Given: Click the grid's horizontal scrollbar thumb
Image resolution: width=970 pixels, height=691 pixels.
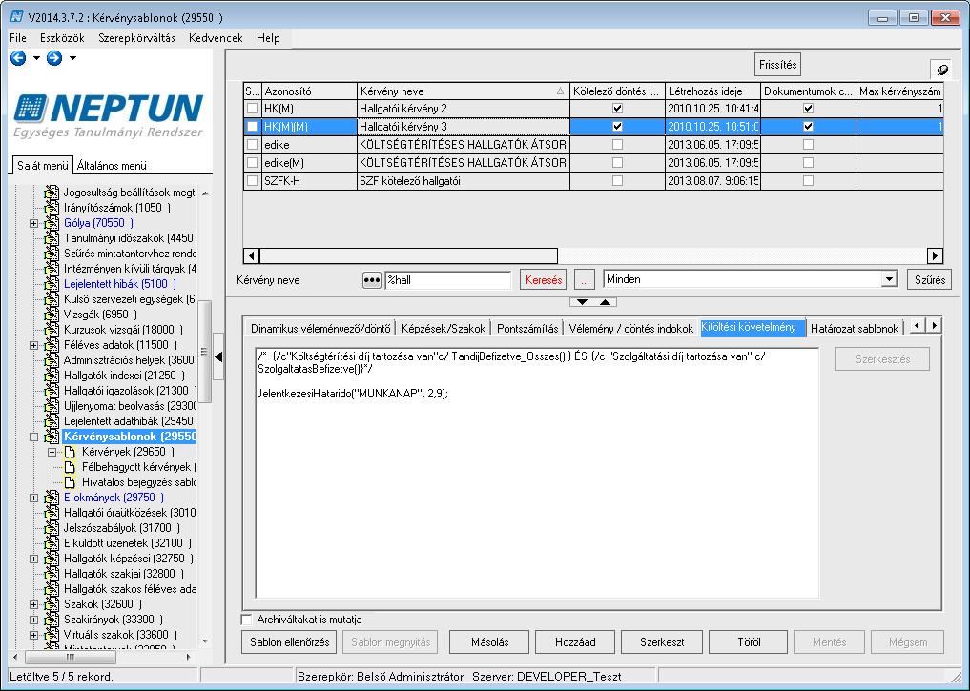Looking at the screenshot, I should [408, 255].
